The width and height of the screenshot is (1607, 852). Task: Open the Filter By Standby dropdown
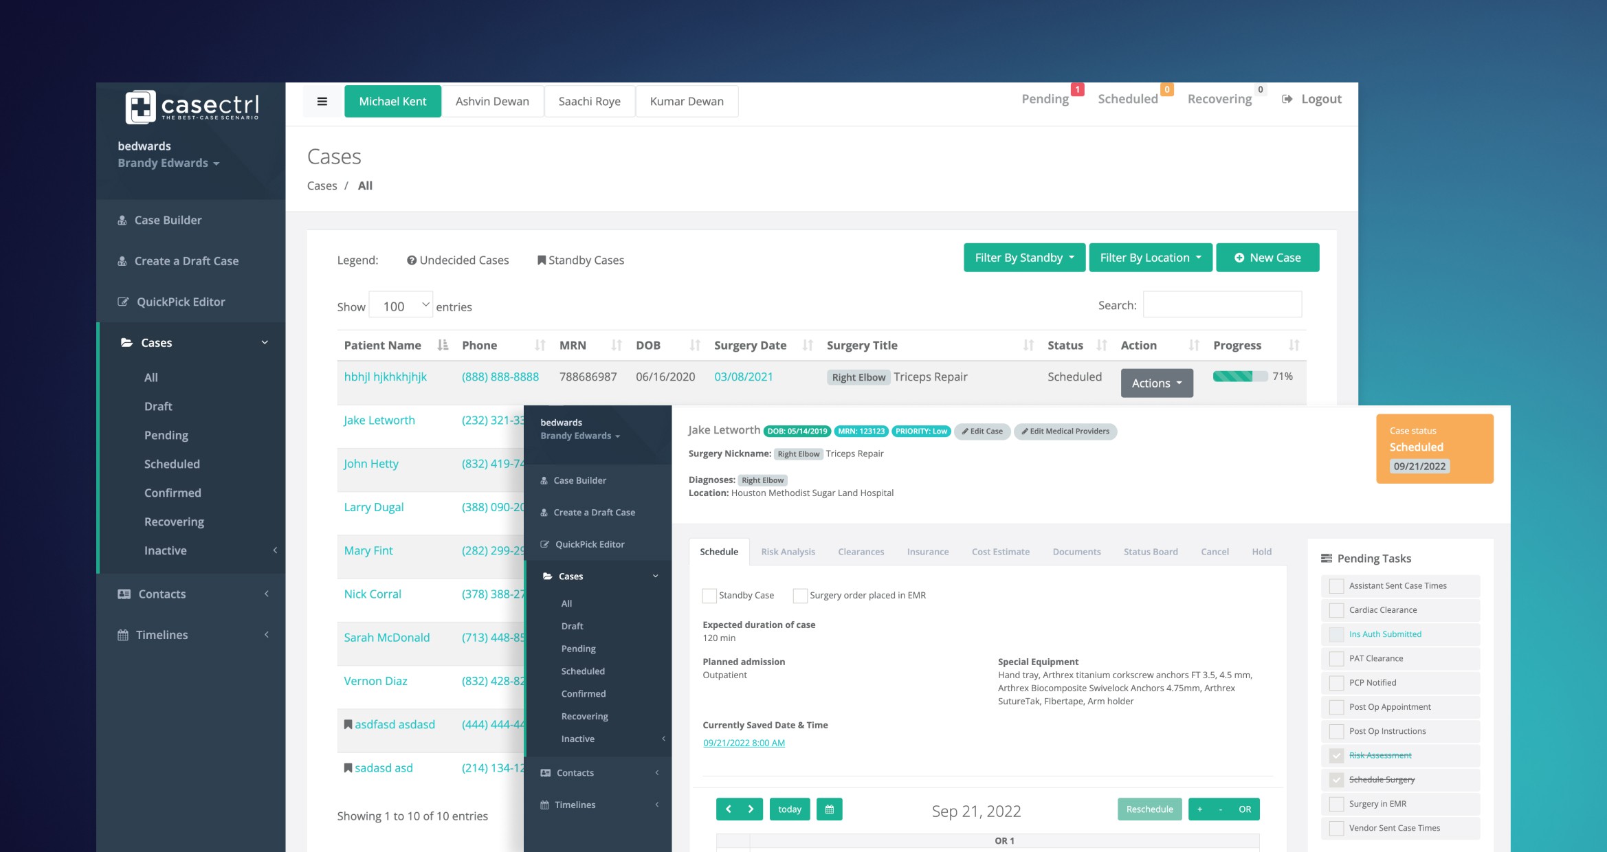1023,258
